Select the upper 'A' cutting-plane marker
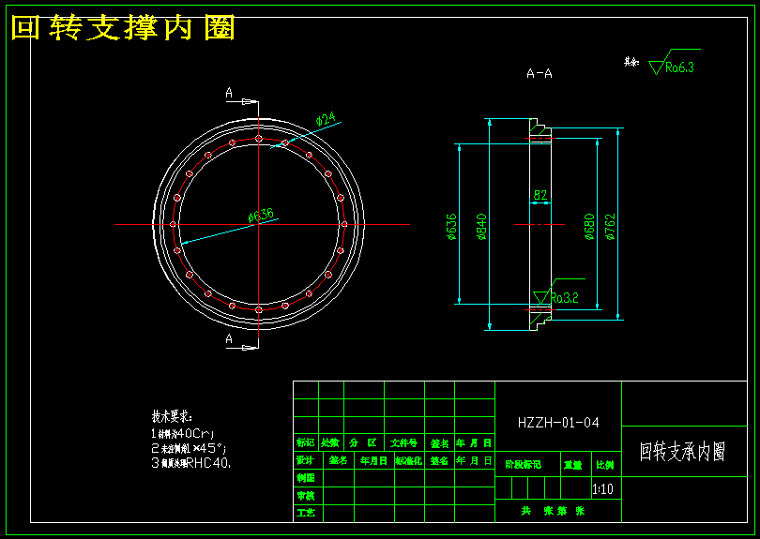This screenshot has width=760, height=539. (x=229, y=93)
